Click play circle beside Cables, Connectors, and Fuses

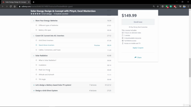click(36, 50)
